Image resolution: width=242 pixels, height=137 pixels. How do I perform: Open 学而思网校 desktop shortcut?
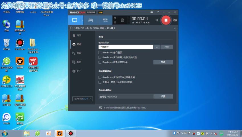click(x=33, y=65)
